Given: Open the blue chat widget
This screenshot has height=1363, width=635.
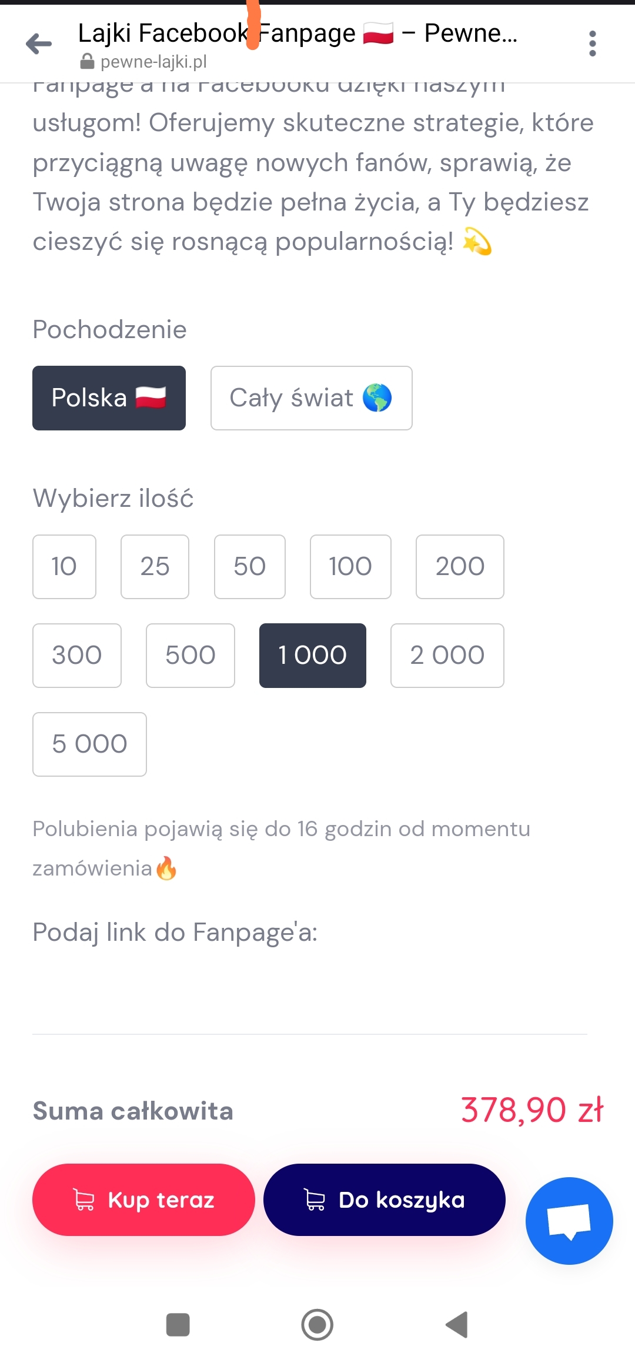Looking at the screenshot, I should (x=569, y=1221).
